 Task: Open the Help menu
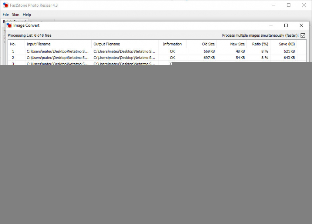tap(27, 15)
